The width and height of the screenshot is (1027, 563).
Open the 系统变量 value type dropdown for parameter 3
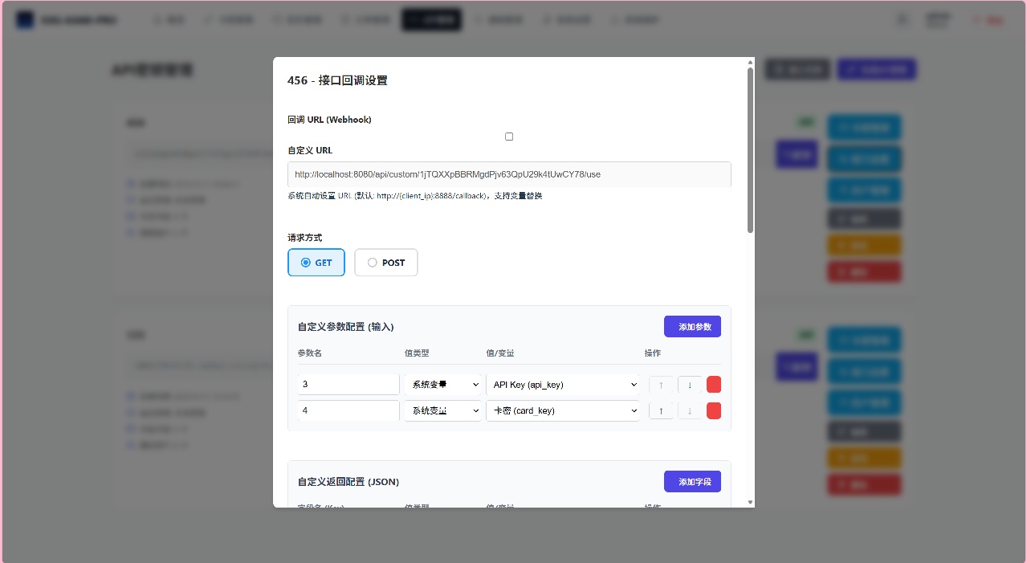[442, 385]
